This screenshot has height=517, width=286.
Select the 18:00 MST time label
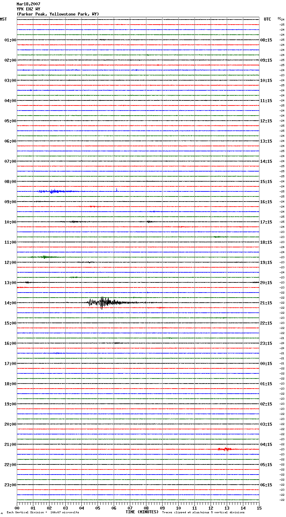pos(10,384)
